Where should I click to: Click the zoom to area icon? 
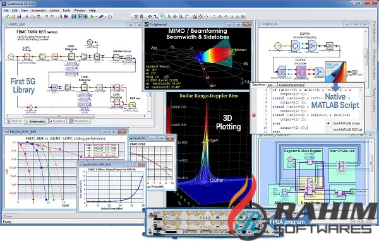coord(195,16)
